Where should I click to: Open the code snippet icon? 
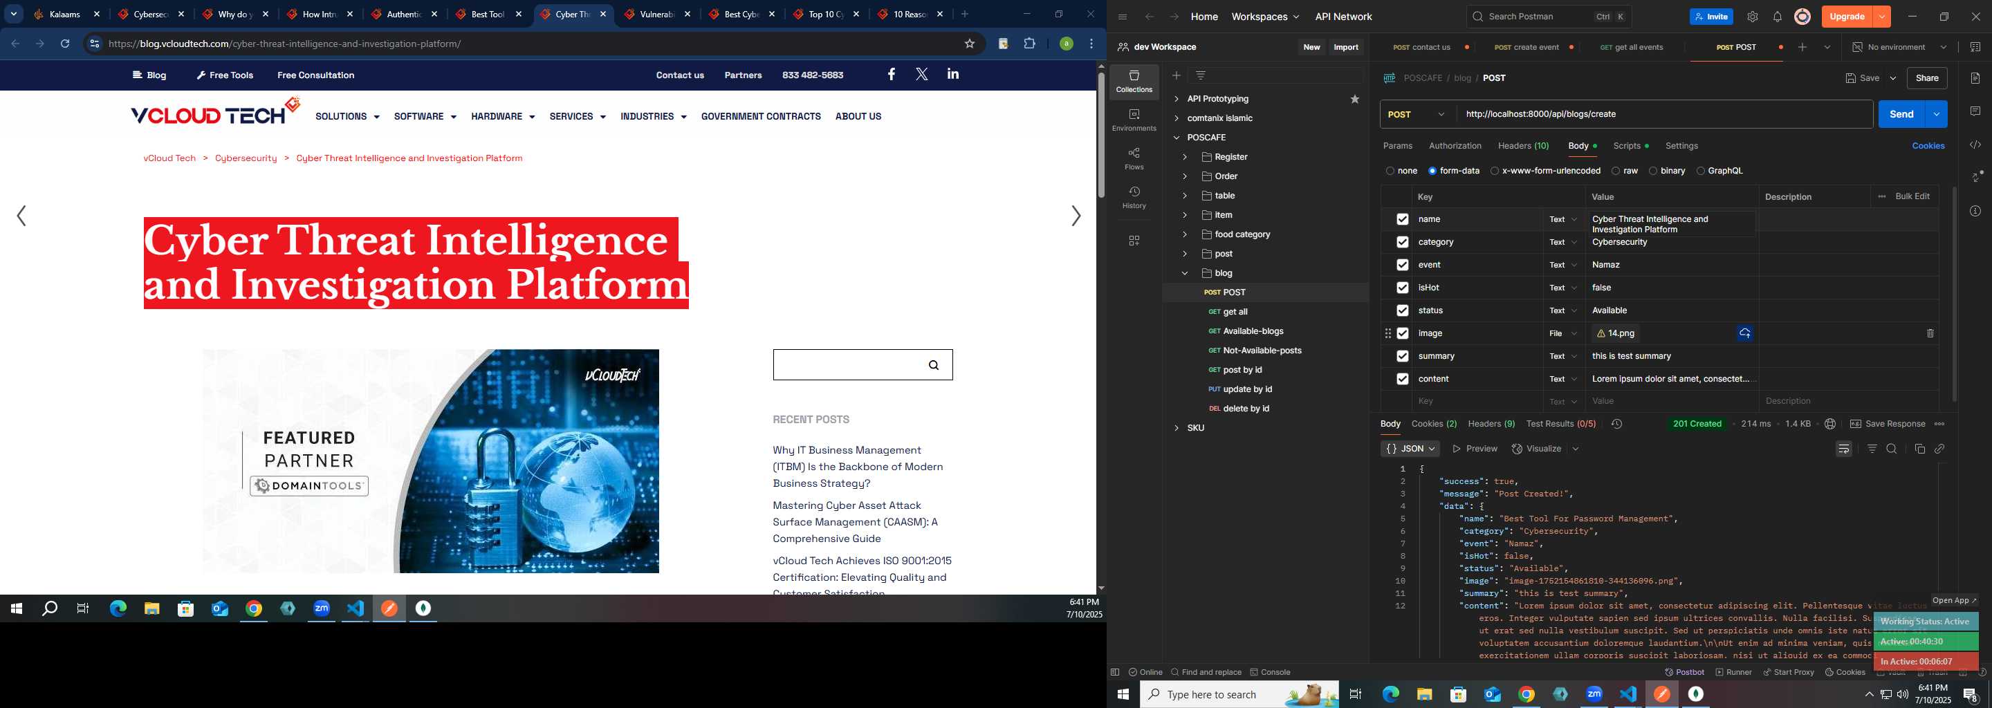pyautogui.click(x=1975, y=145)
